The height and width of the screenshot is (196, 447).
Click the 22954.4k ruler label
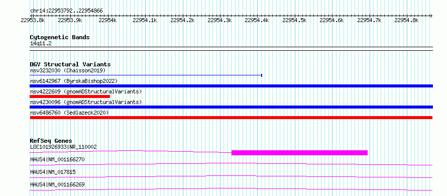[257, 21]
